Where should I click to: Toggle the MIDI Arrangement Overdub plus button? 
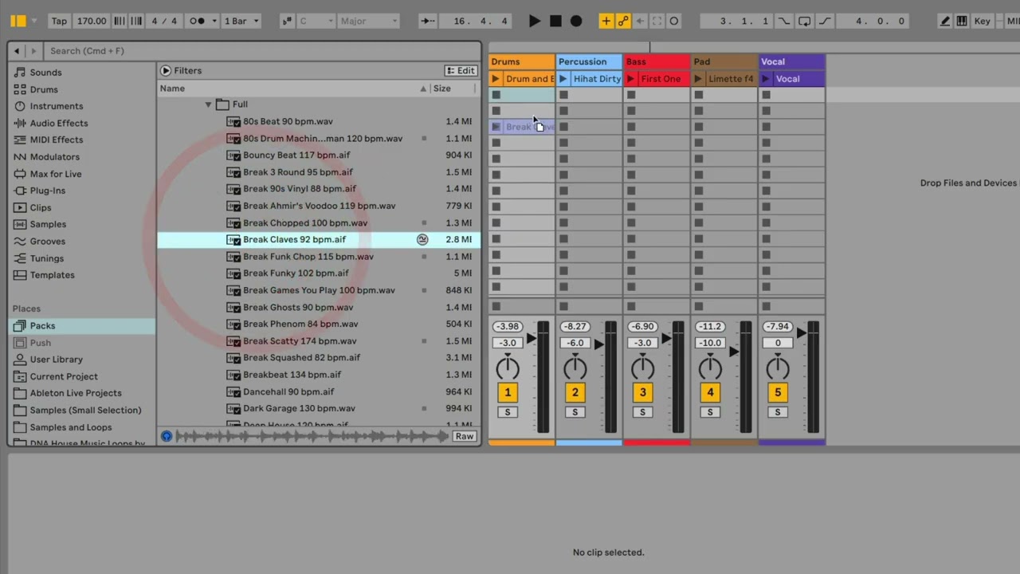pos(606,21)
